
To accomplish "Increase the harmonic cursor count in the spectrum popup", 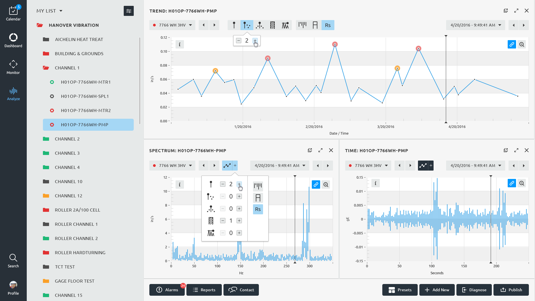I will (239, 196).
